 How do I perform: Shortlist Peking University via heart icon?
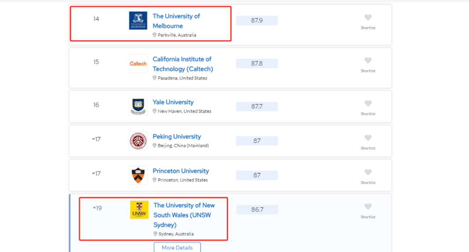[368, 138]
